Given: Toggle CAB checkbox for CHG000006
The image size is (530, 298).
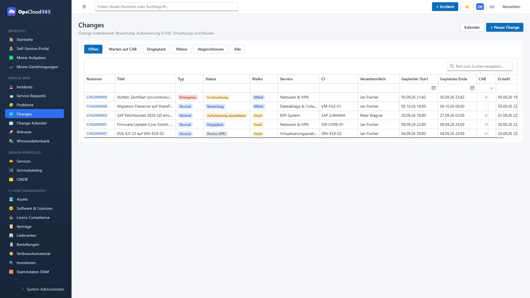Looking at the screenshot, I should coord(486,106).
